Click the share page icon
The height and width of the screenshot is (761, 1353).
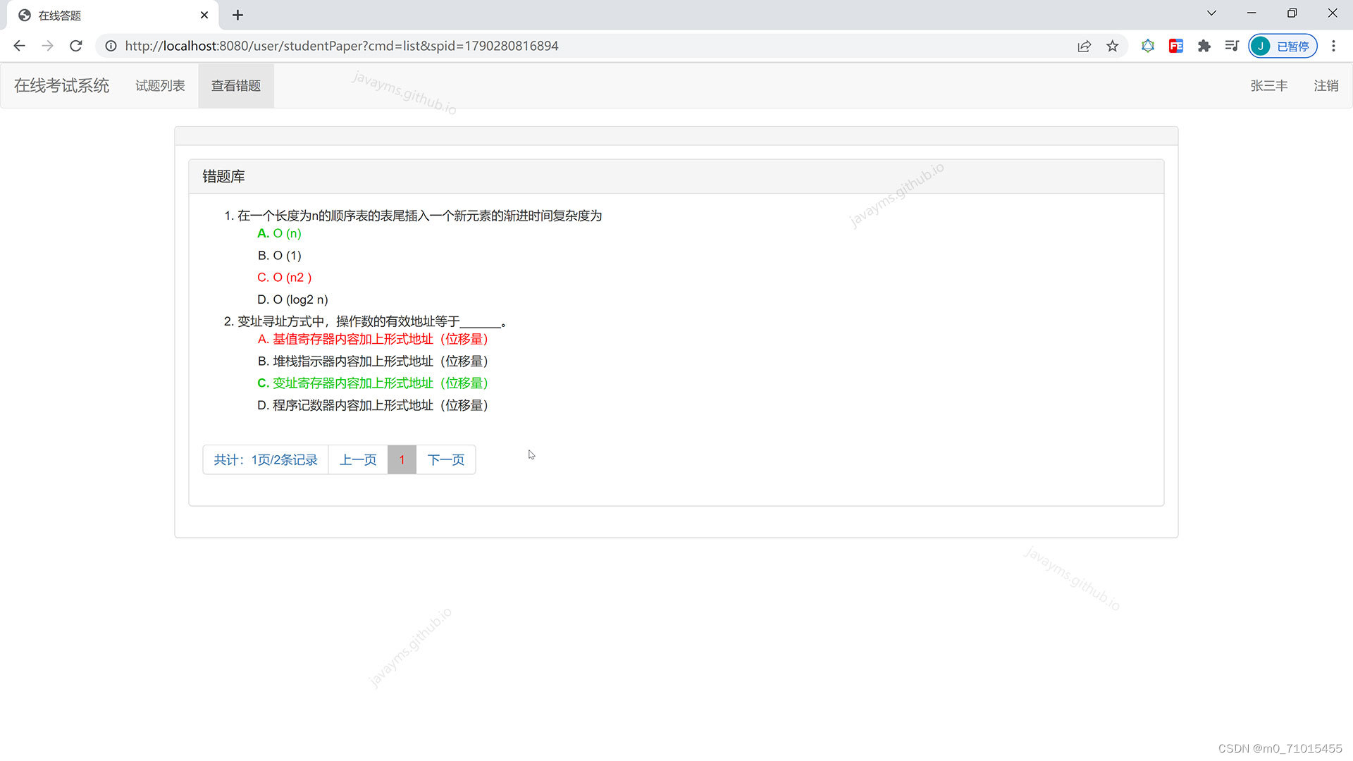tap(1084, 46)
